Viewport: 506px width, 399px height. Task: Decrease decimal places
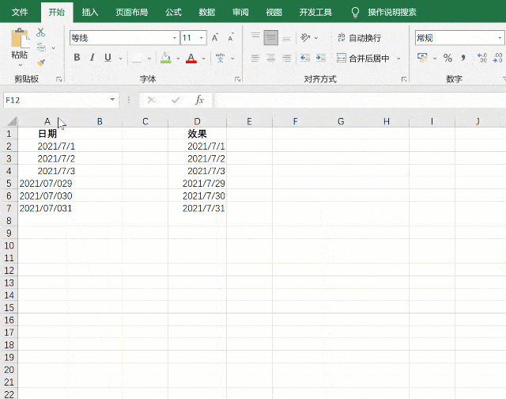point(497,58)
